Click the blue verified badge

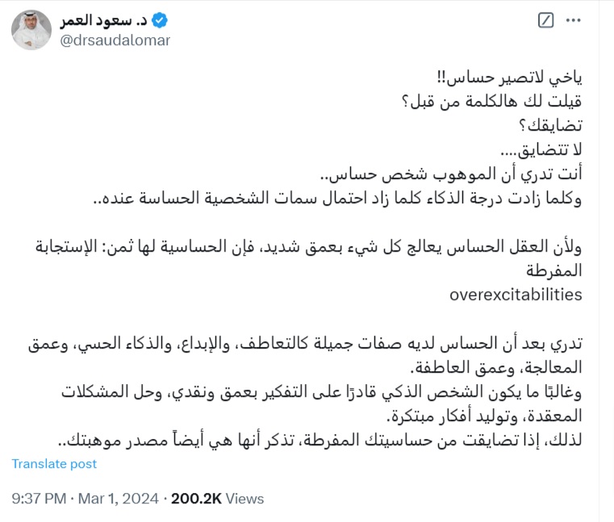point(160,20)
